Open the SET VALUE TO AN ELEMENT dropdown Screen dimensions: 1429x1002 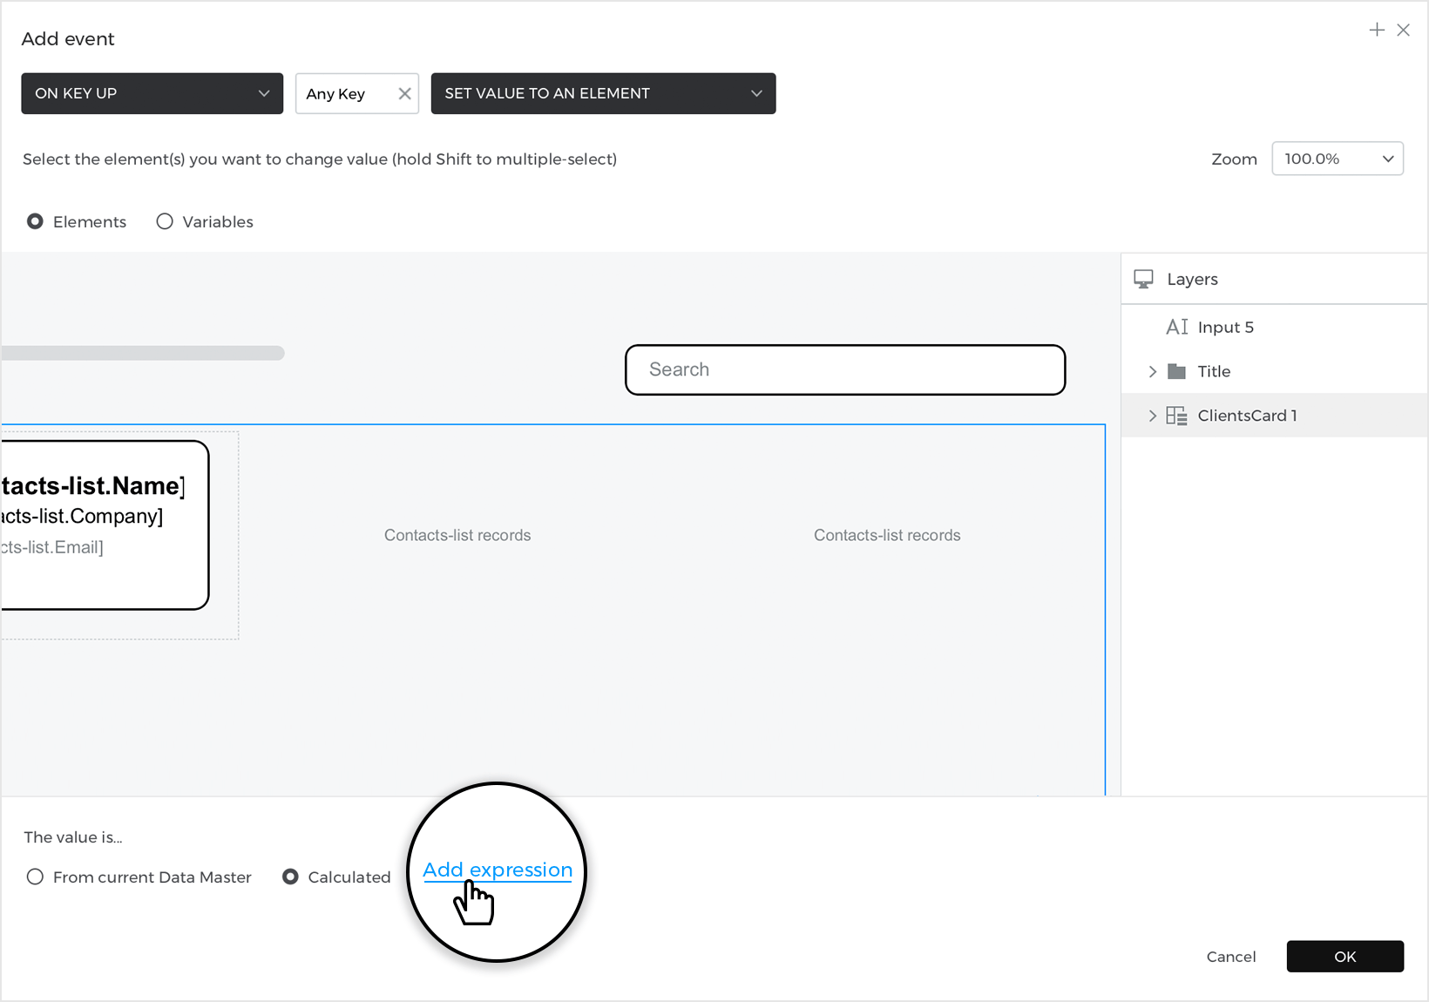point(603,93)
